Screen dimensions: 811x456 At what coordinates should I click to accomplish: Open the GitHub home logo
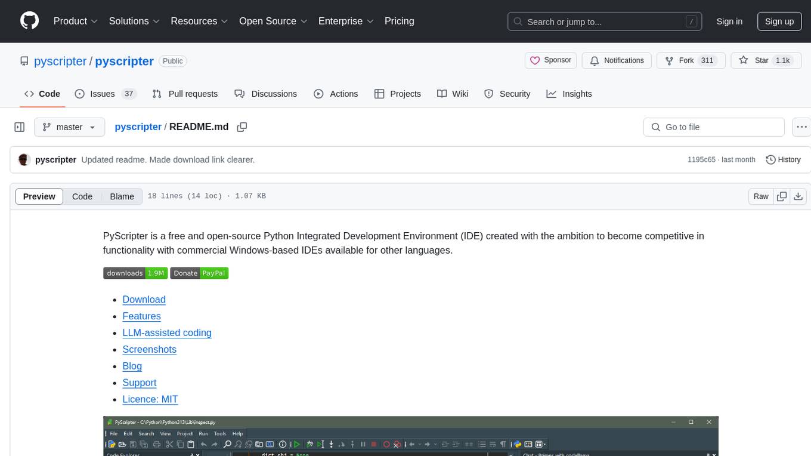click(x=29, y=21)
